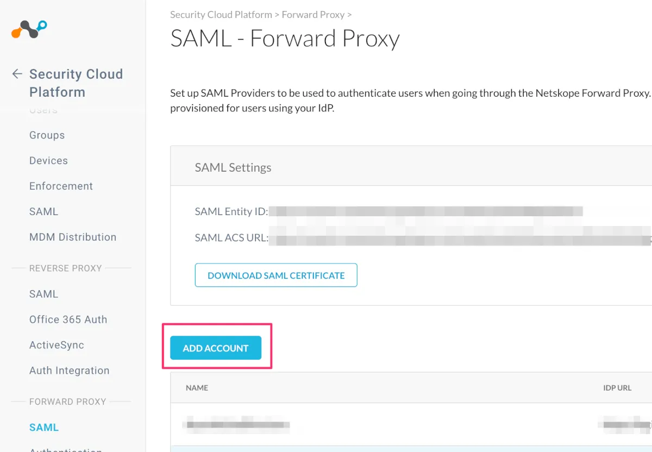Go to Devices in the sidebar
Viewport: 652px width, 452px height.
click(x=48, y=161)
